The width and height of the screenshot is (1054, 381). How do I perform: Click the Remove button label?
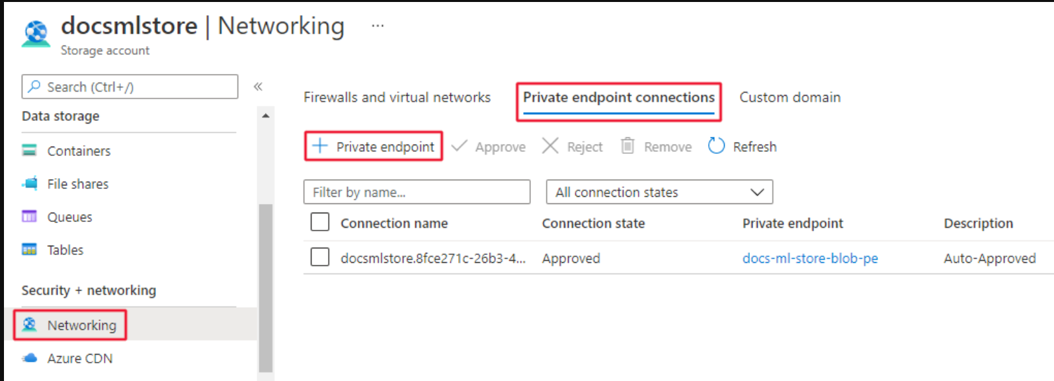click(668, 147)
